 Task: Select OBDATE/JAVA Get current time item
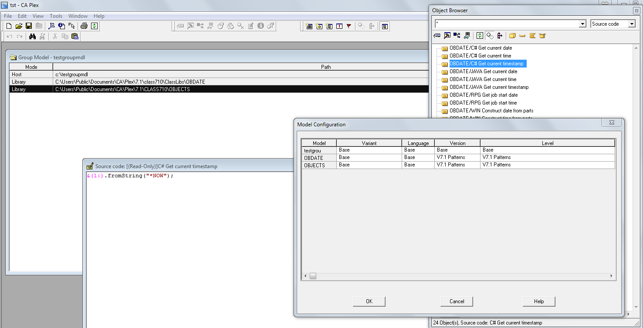[x=483, y=79]
